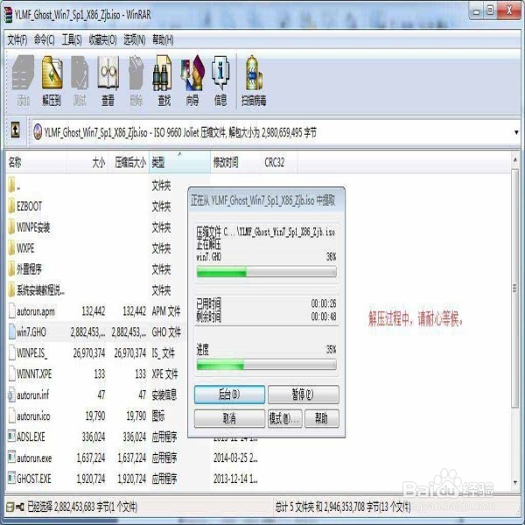Click the file list scroll down arrow
525x525 pixels.
515,482
